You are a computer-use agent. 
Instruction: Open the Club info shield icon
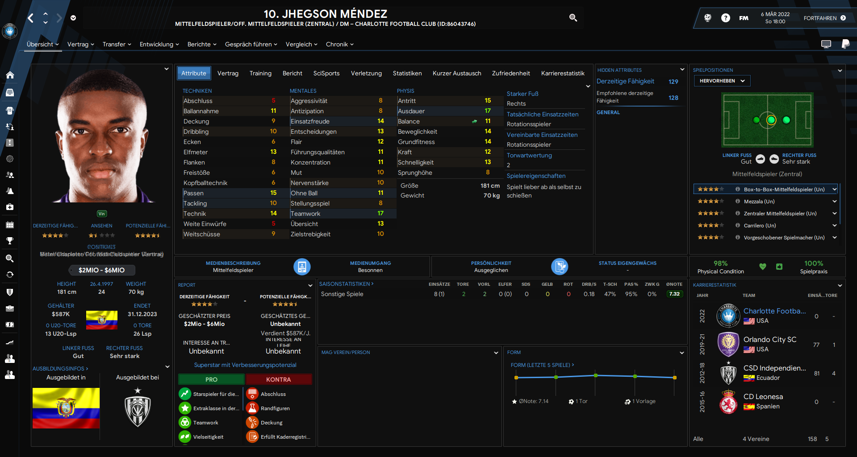(10, 292)
